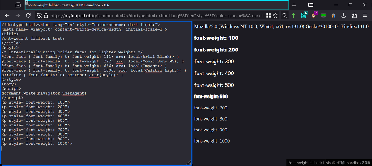
Task: Click the 'local(Calibri Light)' font-face line
Action: pos(94,70)
